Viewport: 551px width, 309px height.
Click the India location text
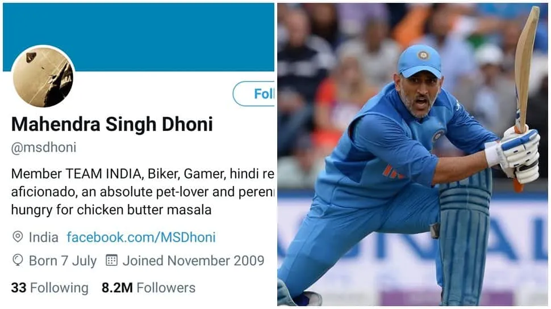(44, 238)
